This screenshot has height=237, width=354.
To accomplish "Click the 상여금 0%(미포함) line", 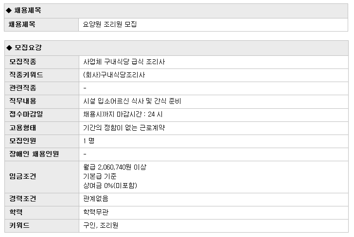I will 110,186.
